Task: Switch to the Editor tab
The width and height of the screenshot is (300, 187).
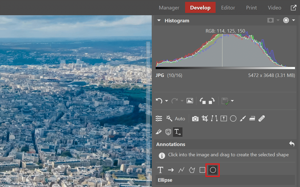Action: 228,8
